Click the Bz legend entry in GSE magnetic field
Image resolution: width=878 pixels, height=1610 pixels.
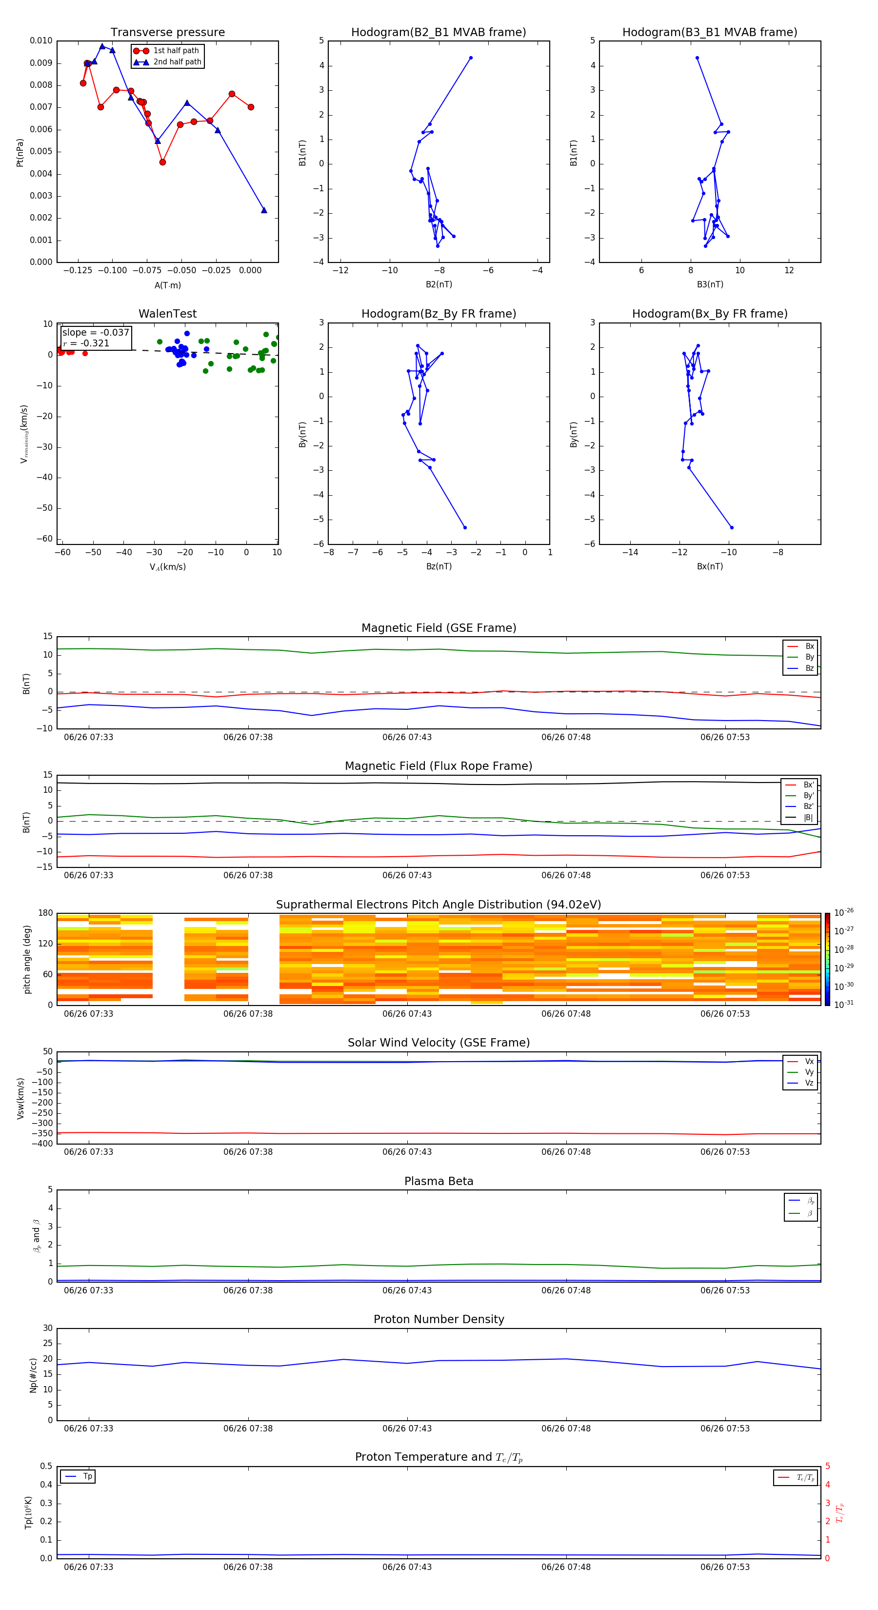pos(800,668)
